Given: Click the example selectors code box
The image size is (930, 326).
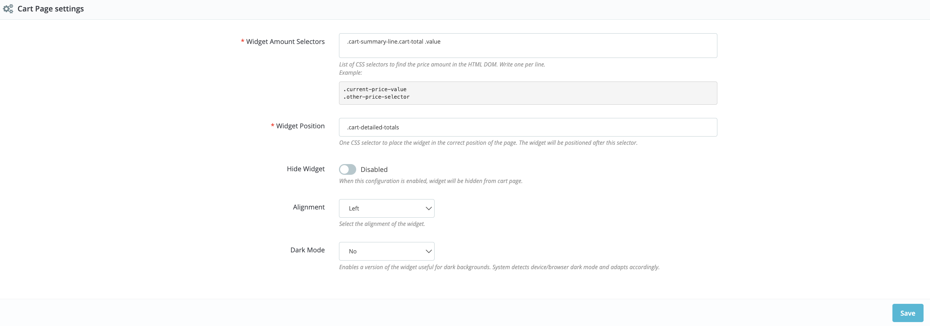Looking at the screenshot, I should (527, 93).
